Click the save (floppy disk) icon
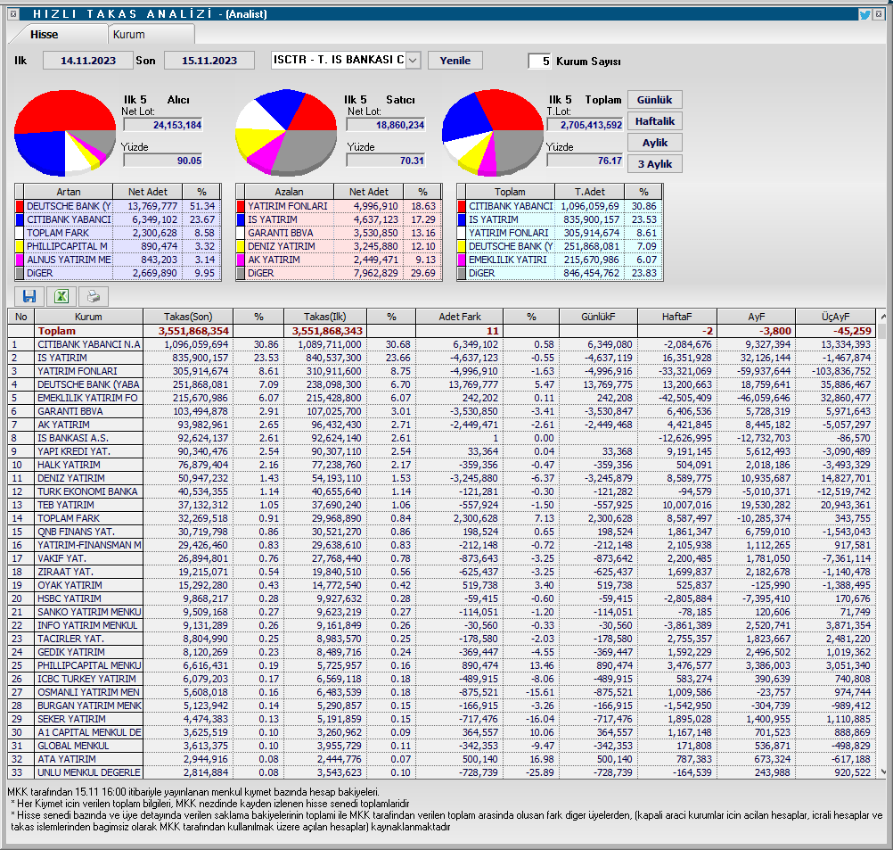893x850 pixels. (29, 296)
